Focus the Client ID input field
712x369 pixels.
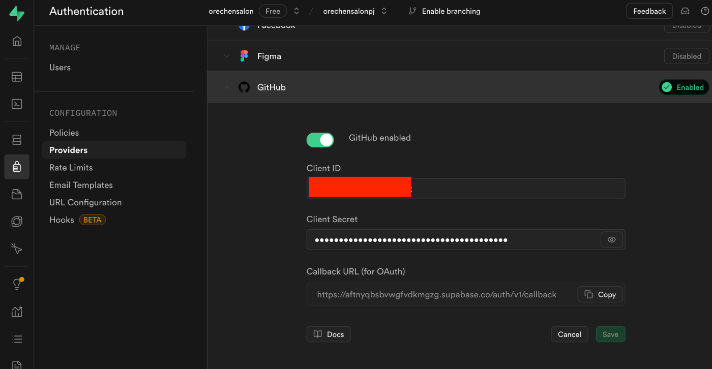(466, 189)
